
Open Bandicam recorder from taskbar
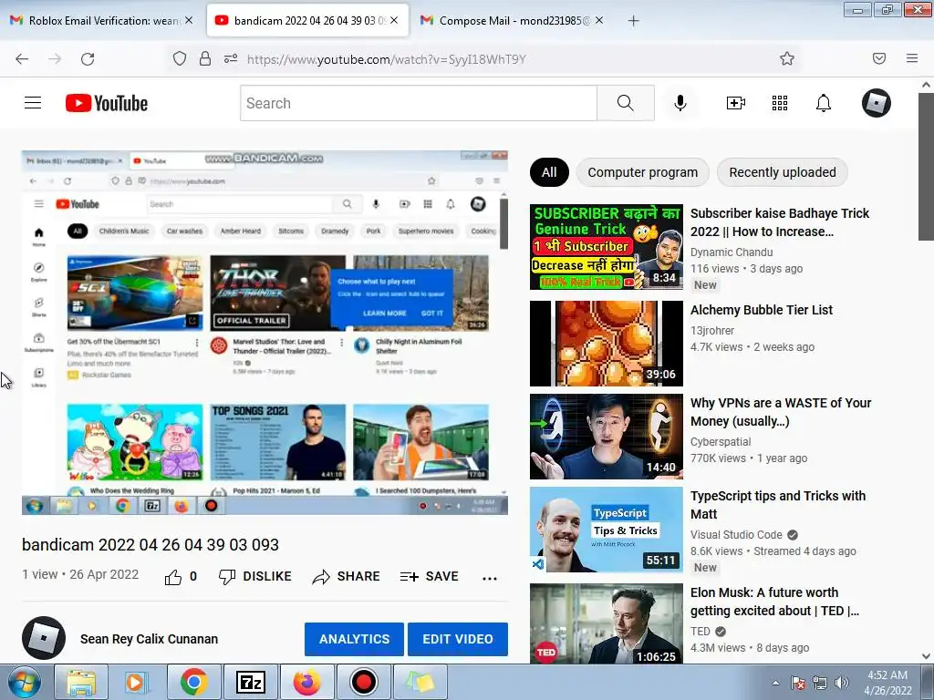point(363,682)
